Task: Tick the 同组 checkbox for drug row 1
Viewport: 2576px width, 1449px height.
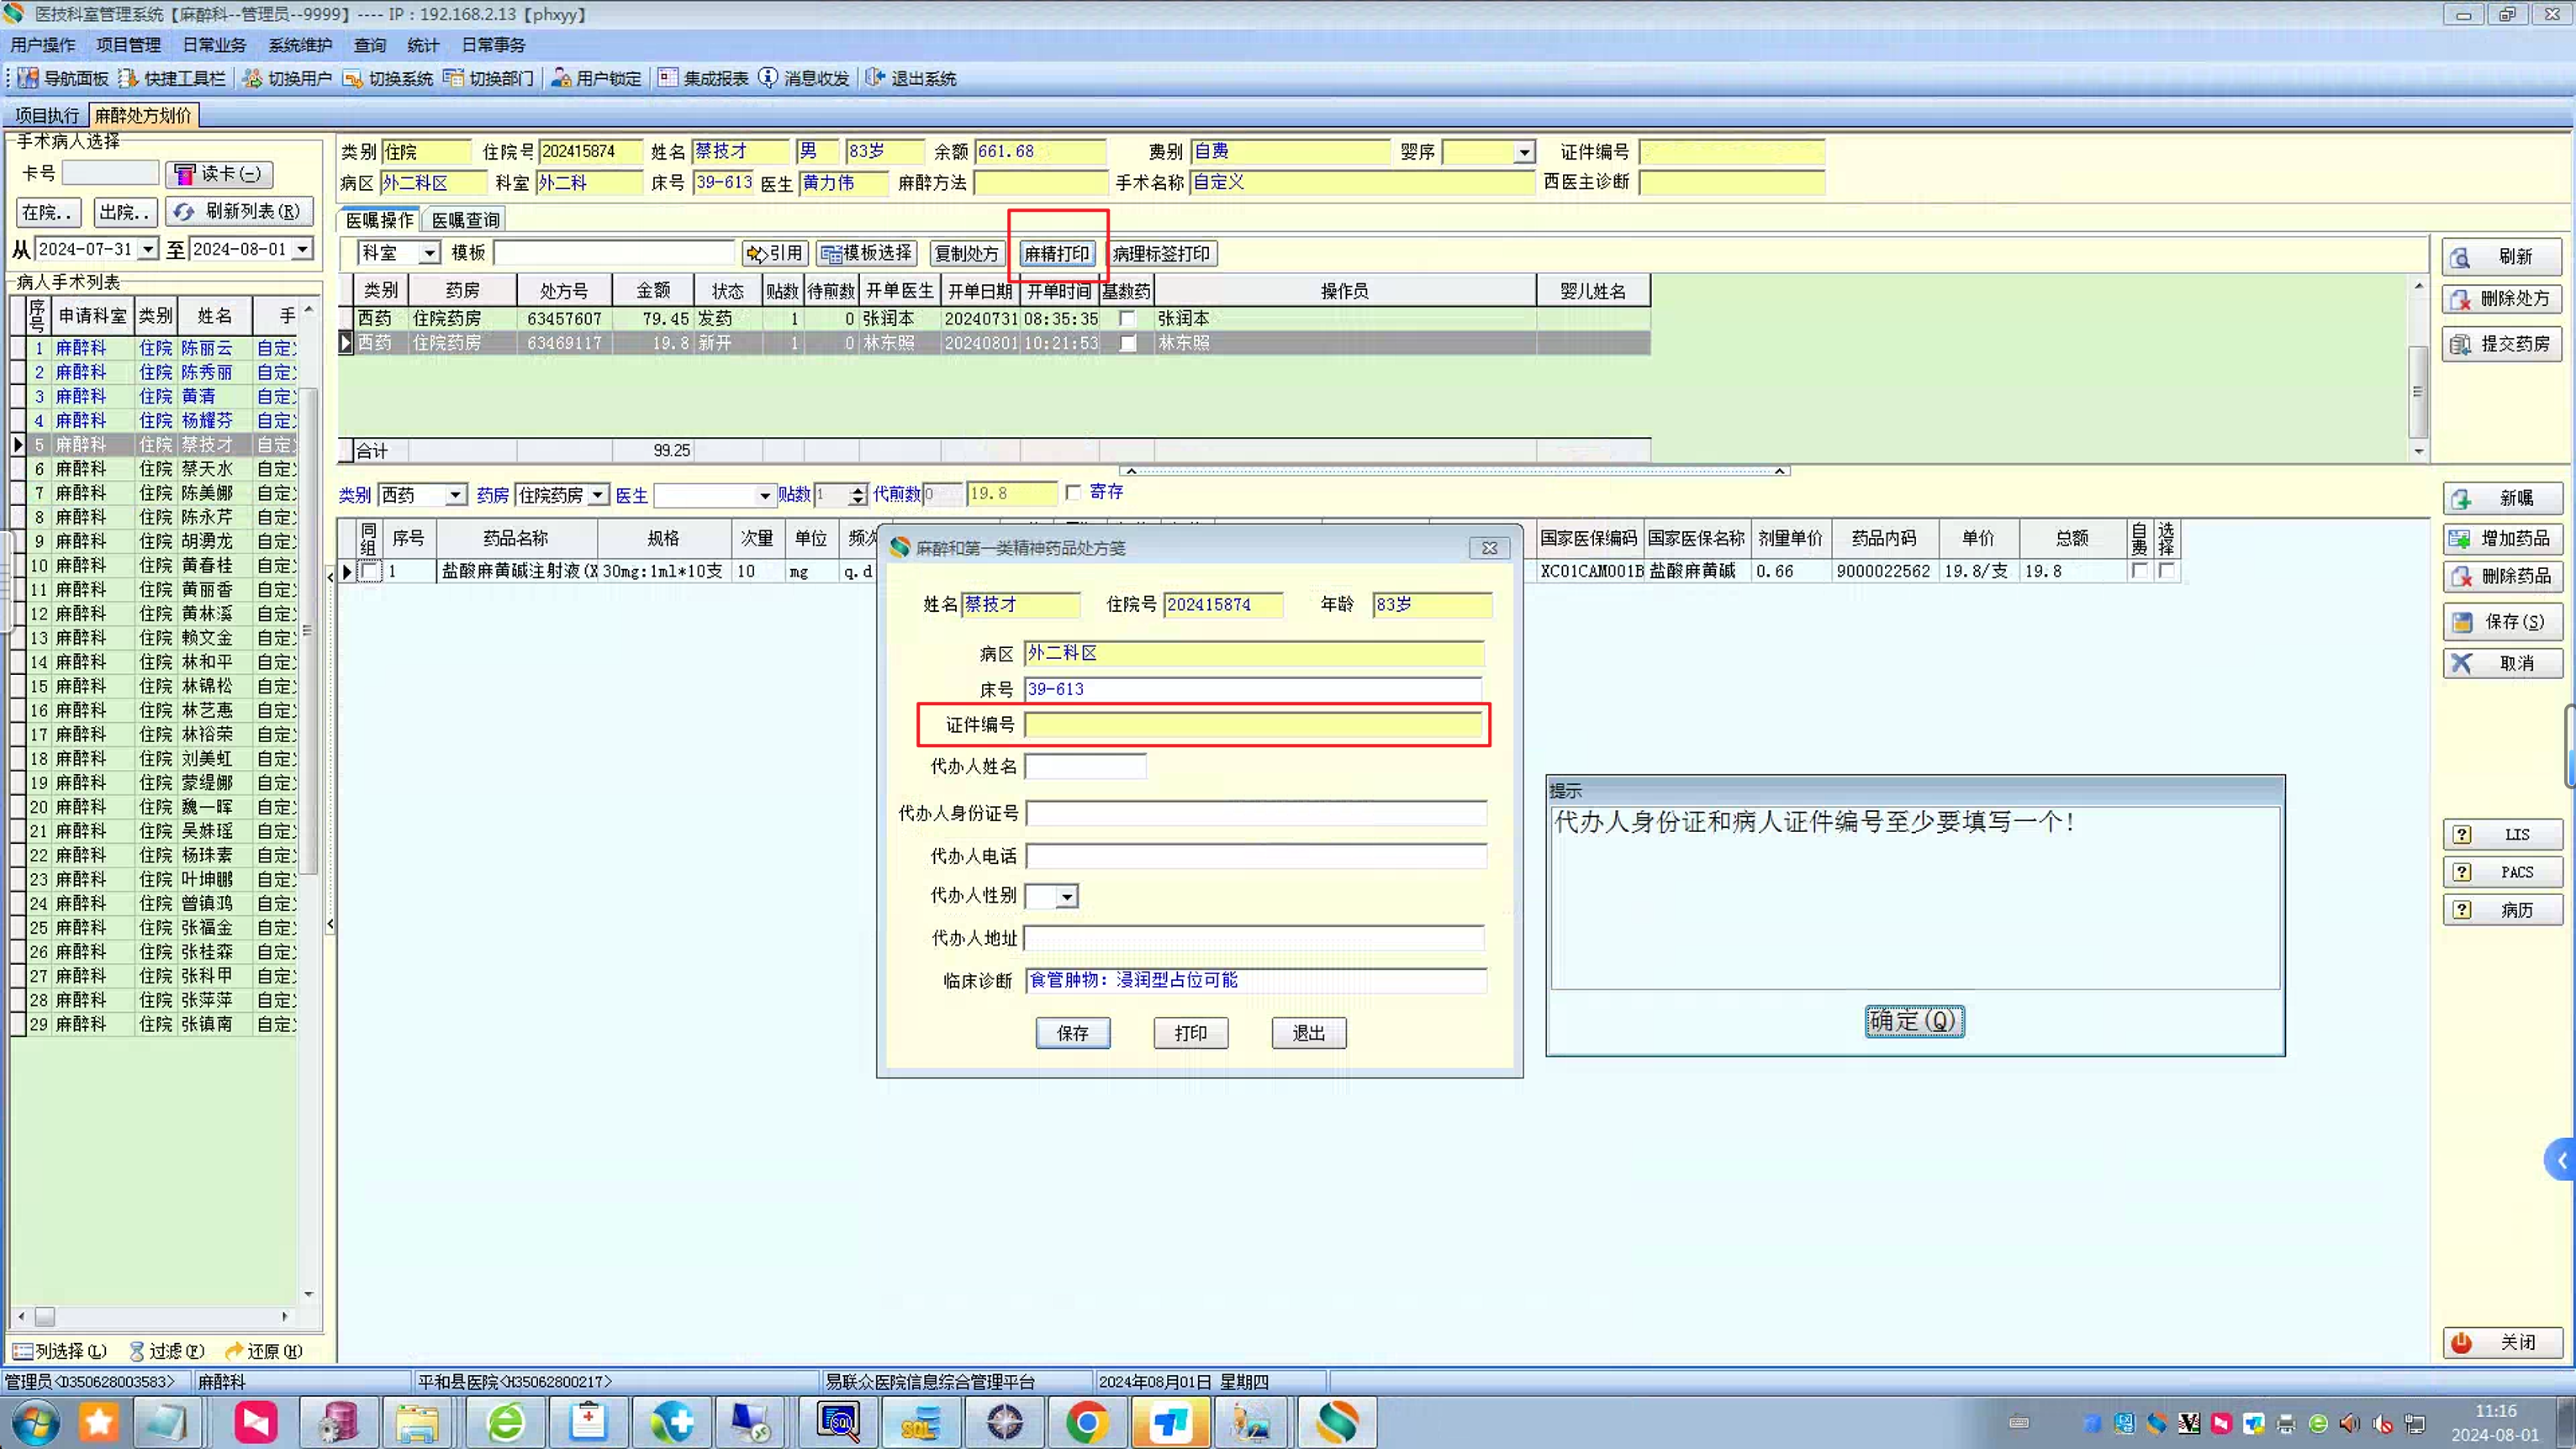Action: (x=369, y=572)
